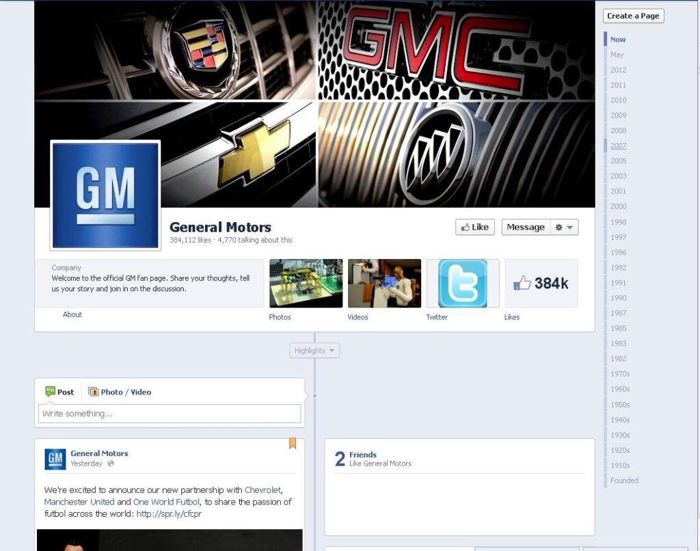Click the Videos label link
The image size is (700, 551).
[x=358, y=317]
